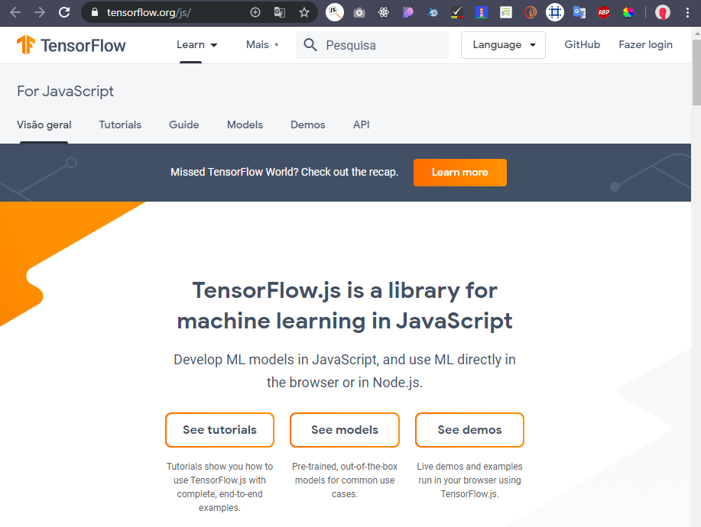The image size is (701, 527).
Task: Open the Lighthouse extension
Action: [x=481, y=12]
